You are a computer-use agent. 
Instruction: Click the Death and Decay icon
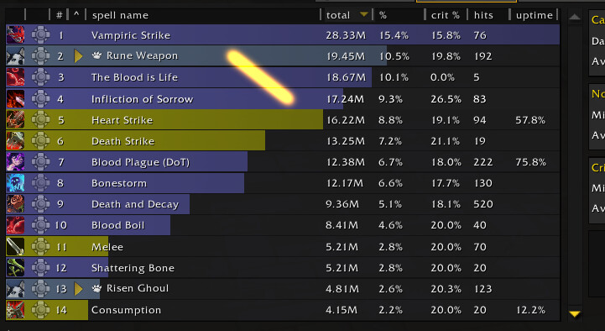pyautogui.click(x=15, y=204)
